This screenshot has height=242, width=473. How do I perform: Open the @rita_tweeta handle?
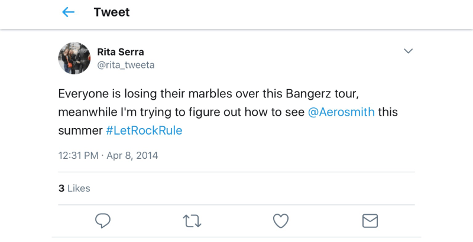click(125, 65)
